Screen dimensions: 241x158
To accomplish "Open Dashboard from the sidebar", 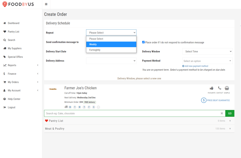I will [13, 23].
